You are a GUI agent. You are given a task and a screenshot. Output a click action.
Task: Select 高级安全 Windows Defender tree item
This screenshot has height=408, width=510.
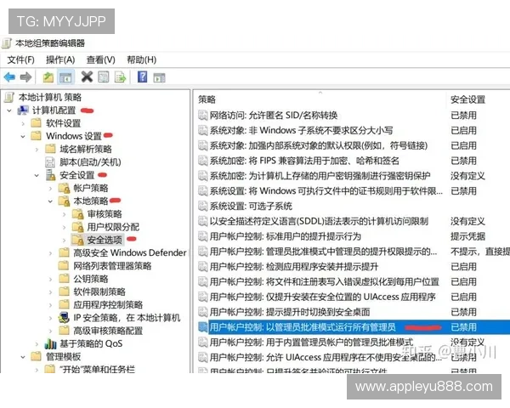(x=130, y=252)
